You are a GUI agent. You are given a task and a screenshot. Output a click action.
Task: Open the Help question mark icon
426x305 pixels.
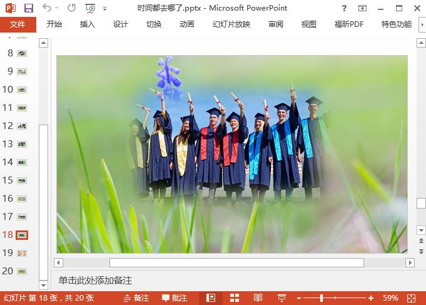click(x=345, y=8)
